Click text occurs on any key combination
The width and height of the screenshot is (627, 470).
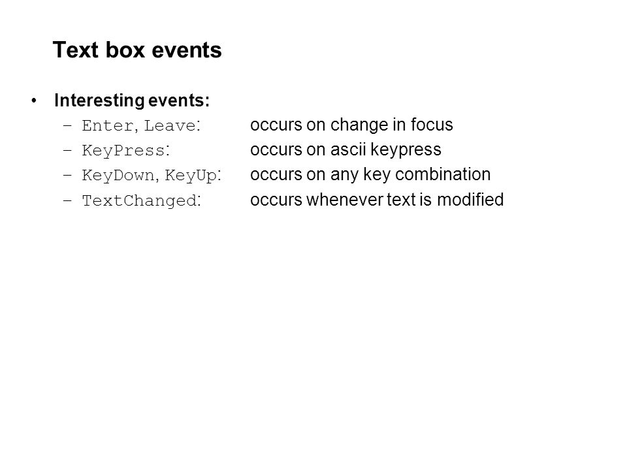coord(370,175)
